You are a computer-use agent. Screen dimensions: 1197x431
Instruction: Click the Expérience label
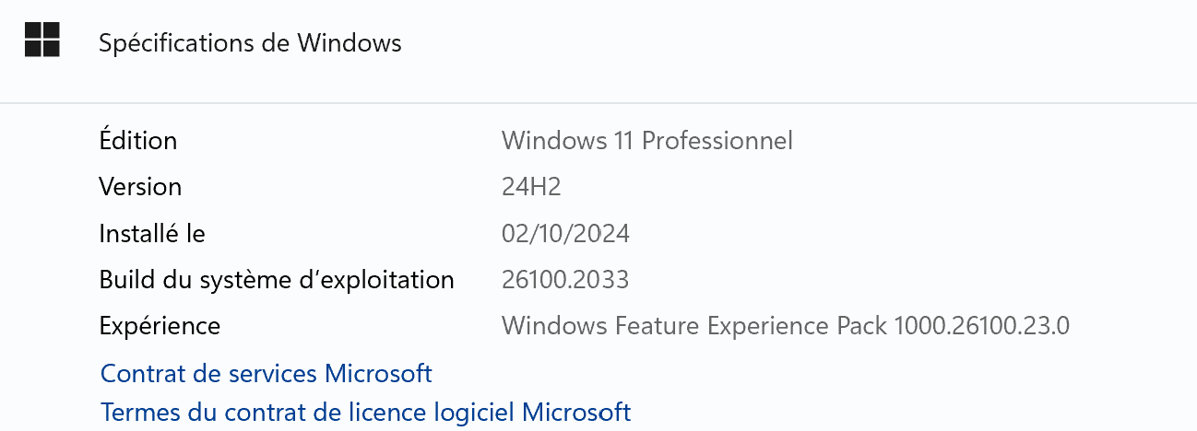coord(160,326)
